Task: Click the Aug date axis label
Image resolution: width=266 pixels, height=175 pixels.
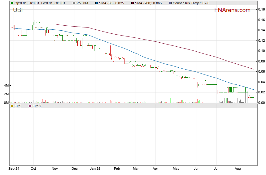Action: point(238,169)
